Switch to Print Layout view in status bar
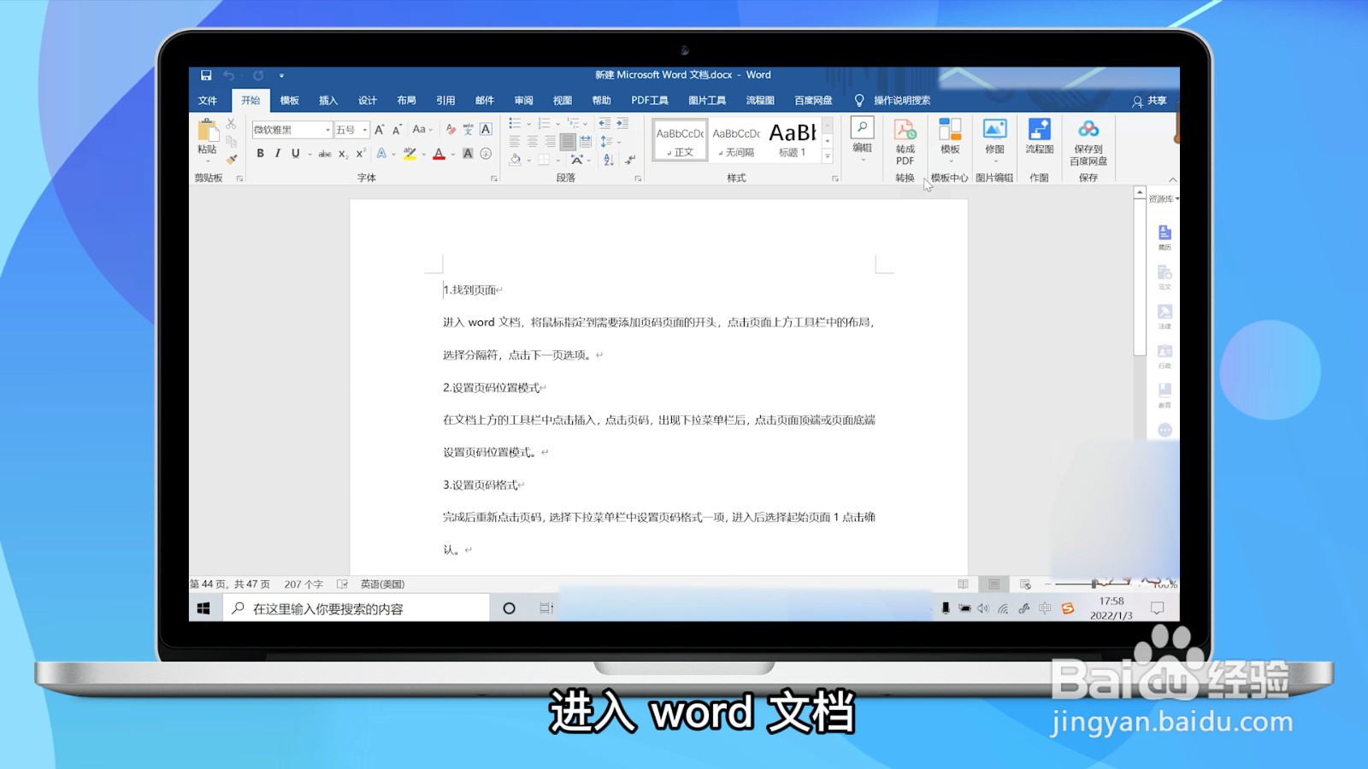1368x769 pixels. [x=994, y=584]
